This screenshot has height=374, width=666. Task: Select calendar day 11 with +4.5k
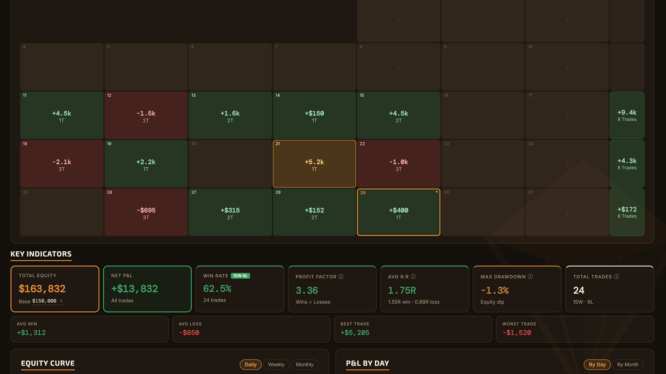click(62, 115)
